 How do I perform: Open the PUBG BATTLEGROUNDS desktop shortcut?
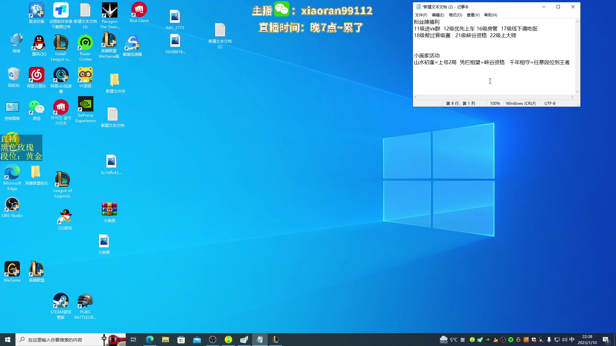[x=85, y=301]
